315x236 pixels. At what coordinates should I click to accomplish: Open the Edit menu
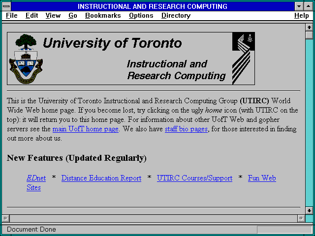coord(31,15)
